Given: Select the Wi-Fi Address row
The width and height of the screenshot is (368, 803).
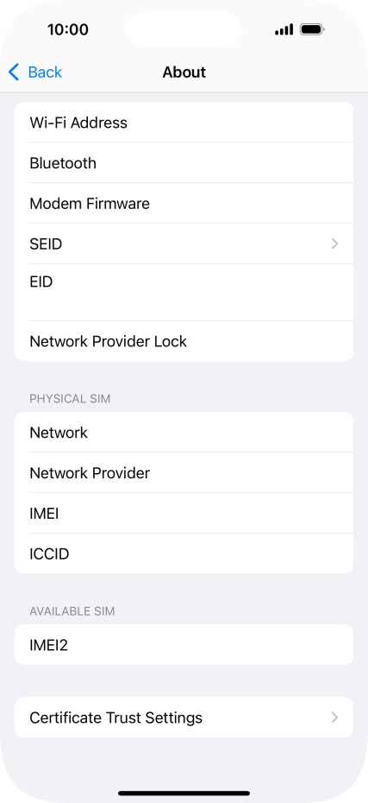Looking at the screenshot, I should point(184,123).
